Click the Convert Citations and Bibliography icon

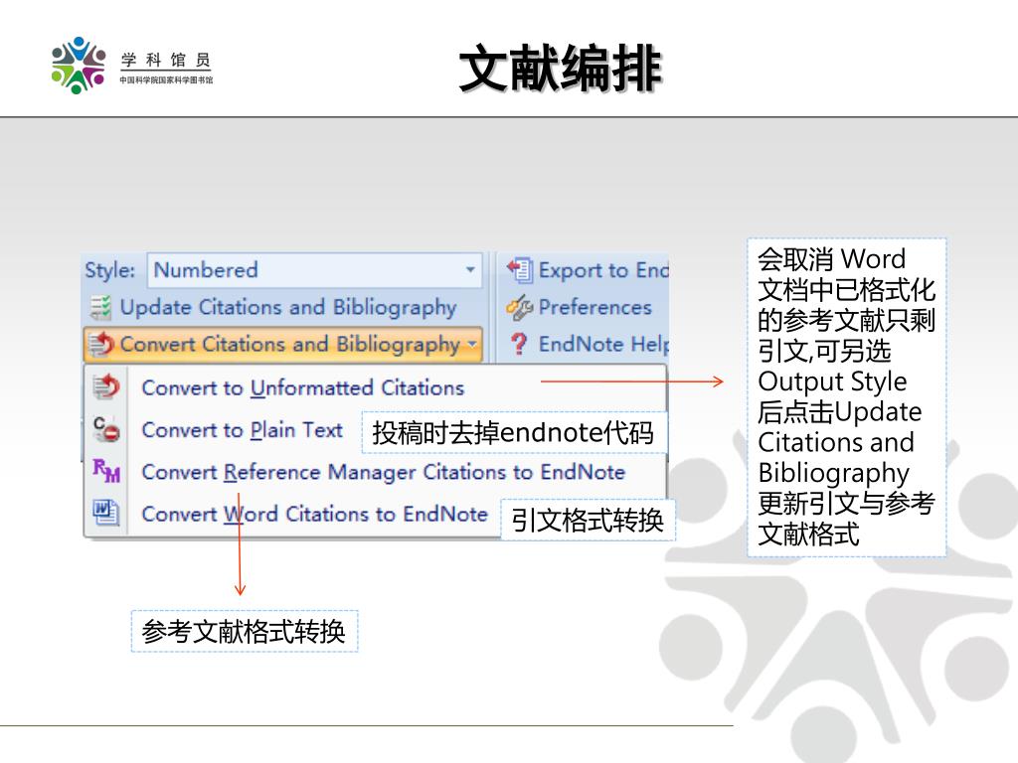coord(101,344)
